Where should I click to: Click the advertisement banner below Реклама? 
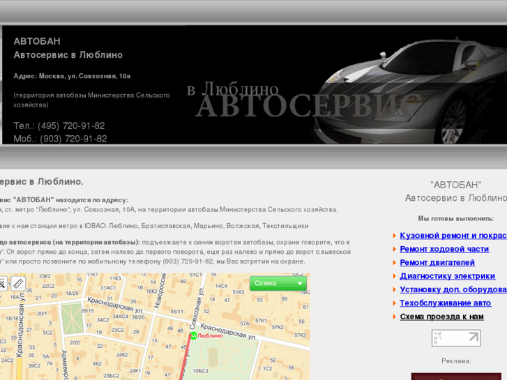456,377
